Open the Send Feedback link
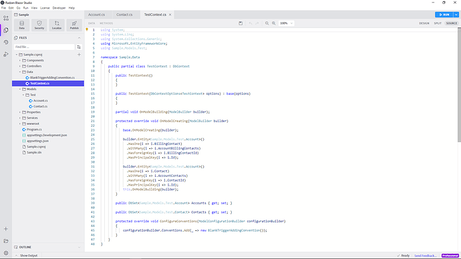This screenshot has height=259, width=461. (426, 256)
